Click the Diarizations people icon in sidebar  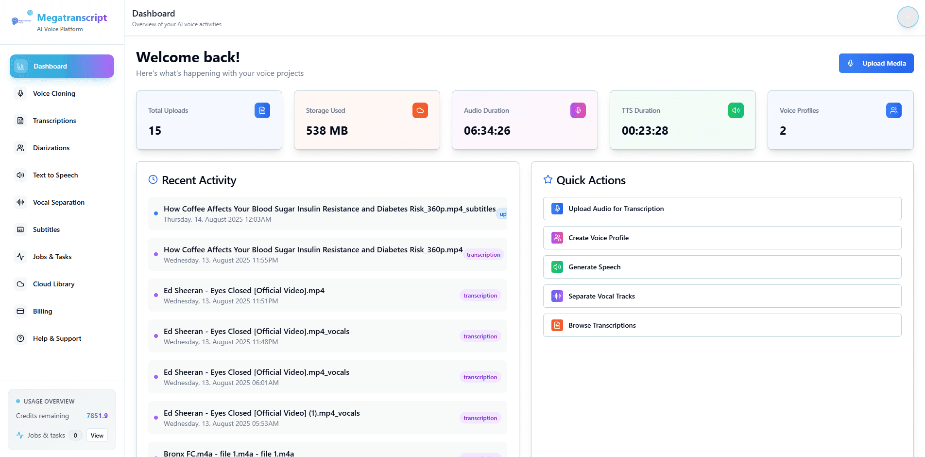coord(20,148)
